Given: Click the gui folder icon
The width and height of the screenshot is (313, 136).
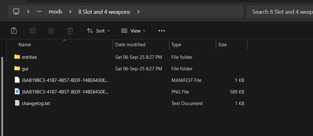Looking at the screenshot, I should (17, 68).
